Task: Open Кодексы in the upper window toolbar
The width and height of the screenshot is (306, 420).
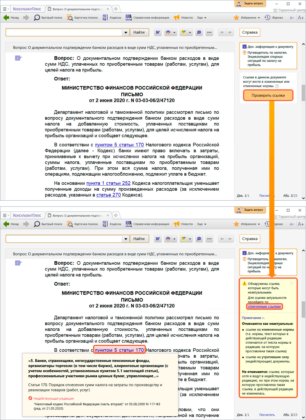Action: (x=112, y=18)
